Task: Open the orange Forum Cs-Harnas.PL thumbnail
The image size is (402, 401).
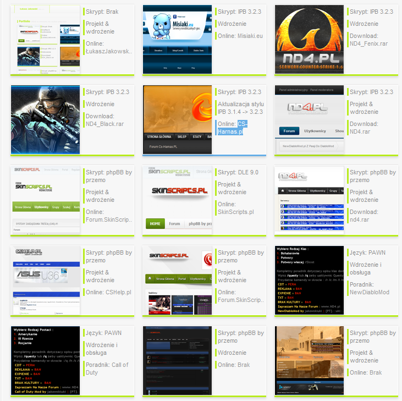Action: click(x=178, y=120)
